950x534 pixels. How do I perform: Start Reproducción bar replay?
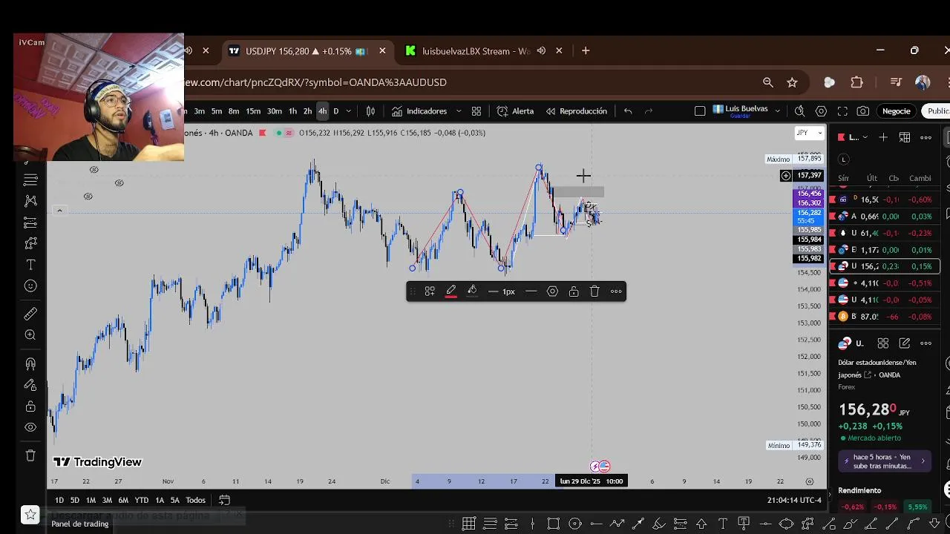point(576,111)
